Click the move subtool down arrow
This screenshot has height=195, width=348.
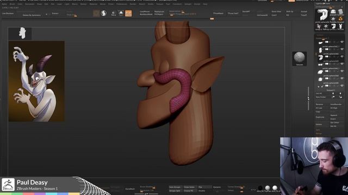coord(340,93)
